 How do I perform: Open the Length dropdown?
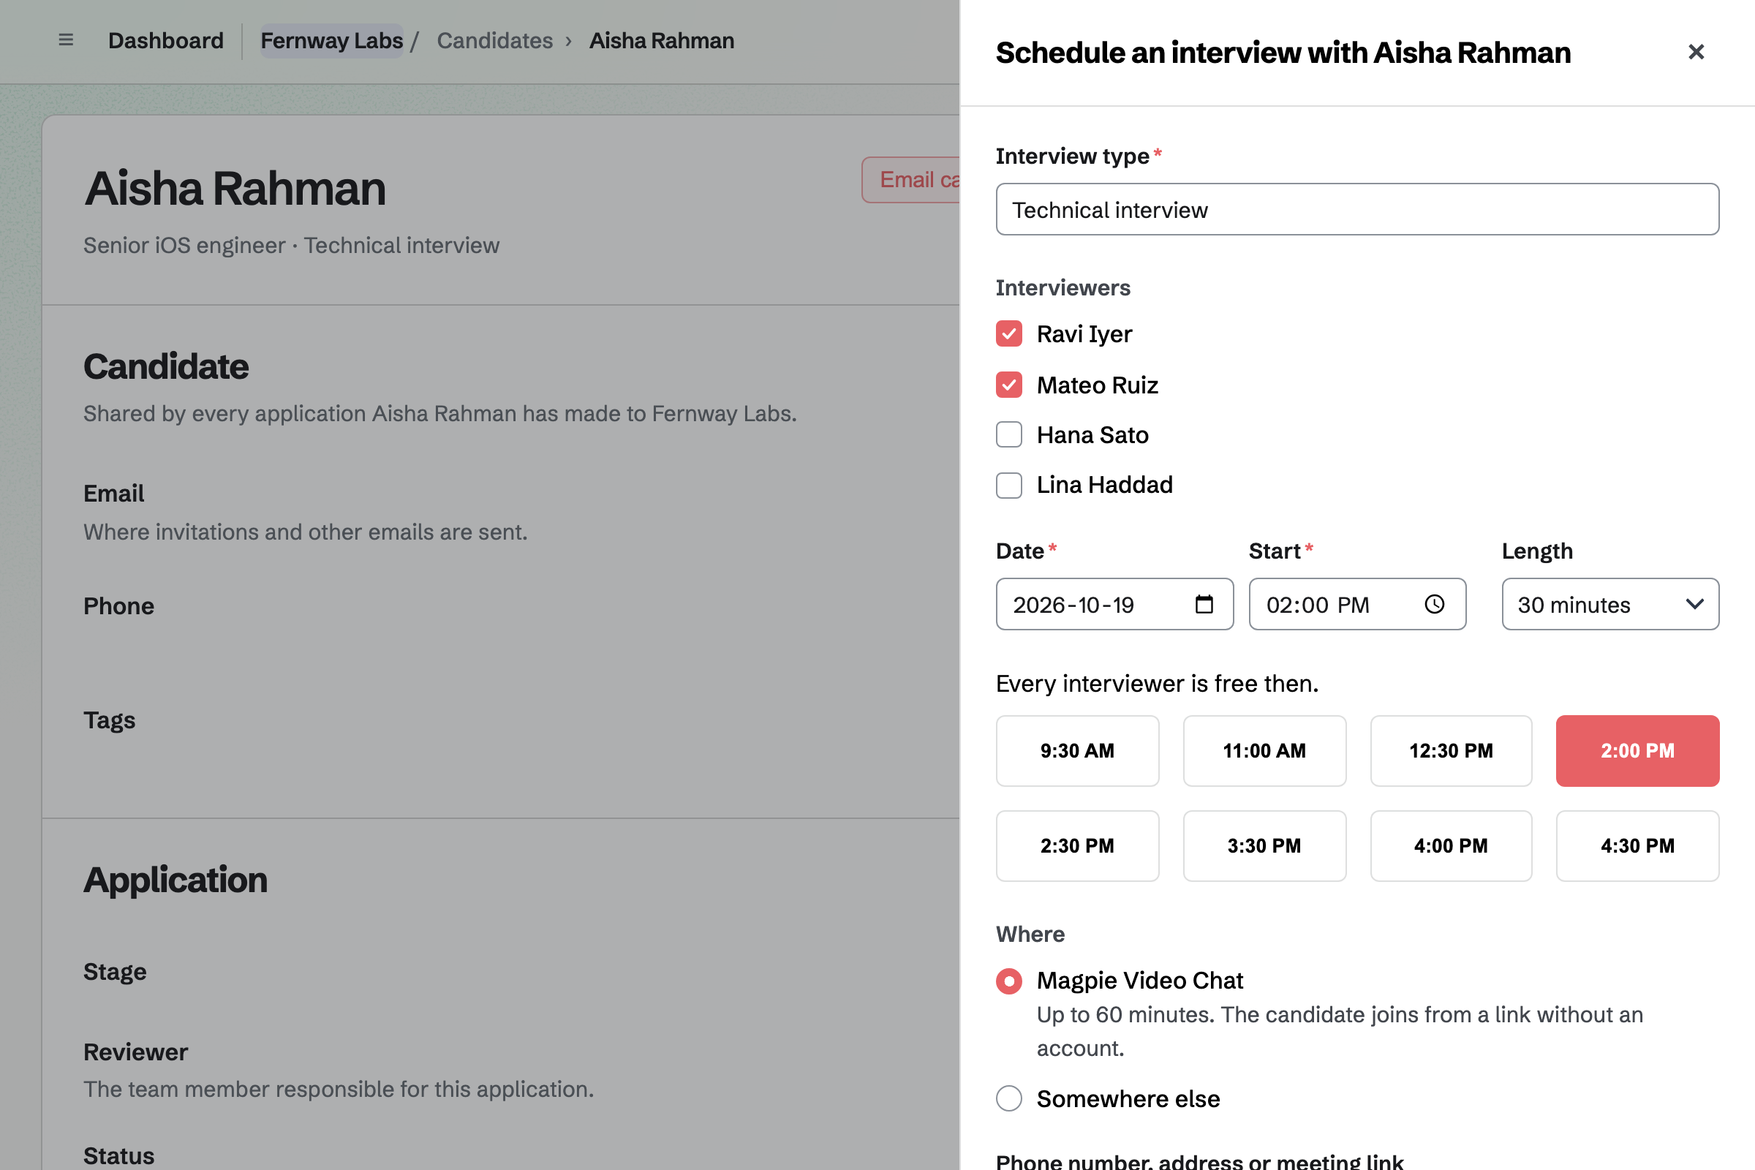pos(1610,605)
